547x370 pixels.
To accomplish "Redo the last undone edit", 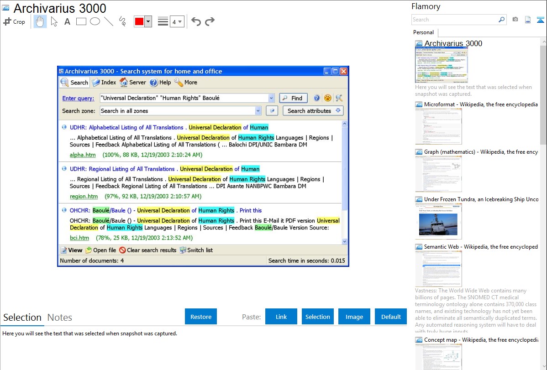I will (210, 21).
